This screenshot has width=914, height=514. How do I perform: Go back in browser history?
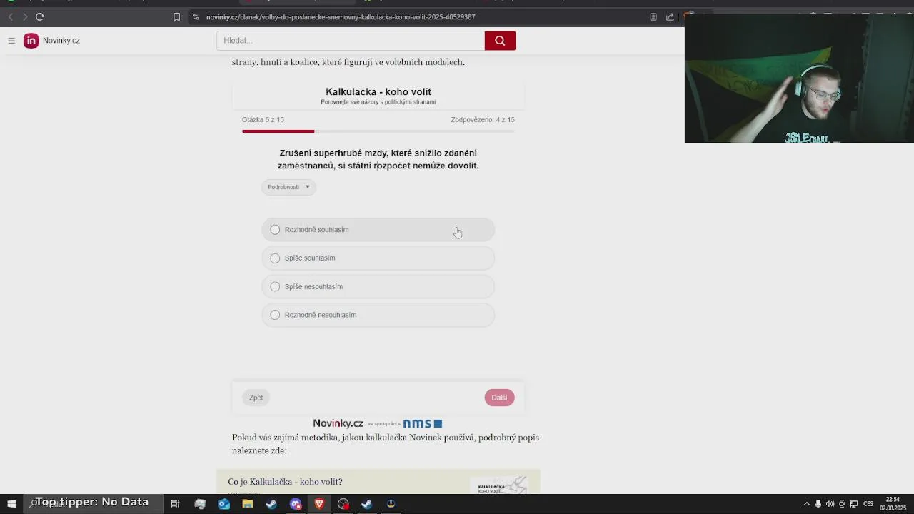pyautogui.click(x=11, y=16)
